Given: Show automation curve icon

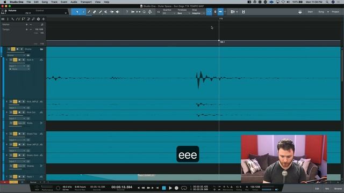Looking at the screenshot, I should tap(18, 19).
